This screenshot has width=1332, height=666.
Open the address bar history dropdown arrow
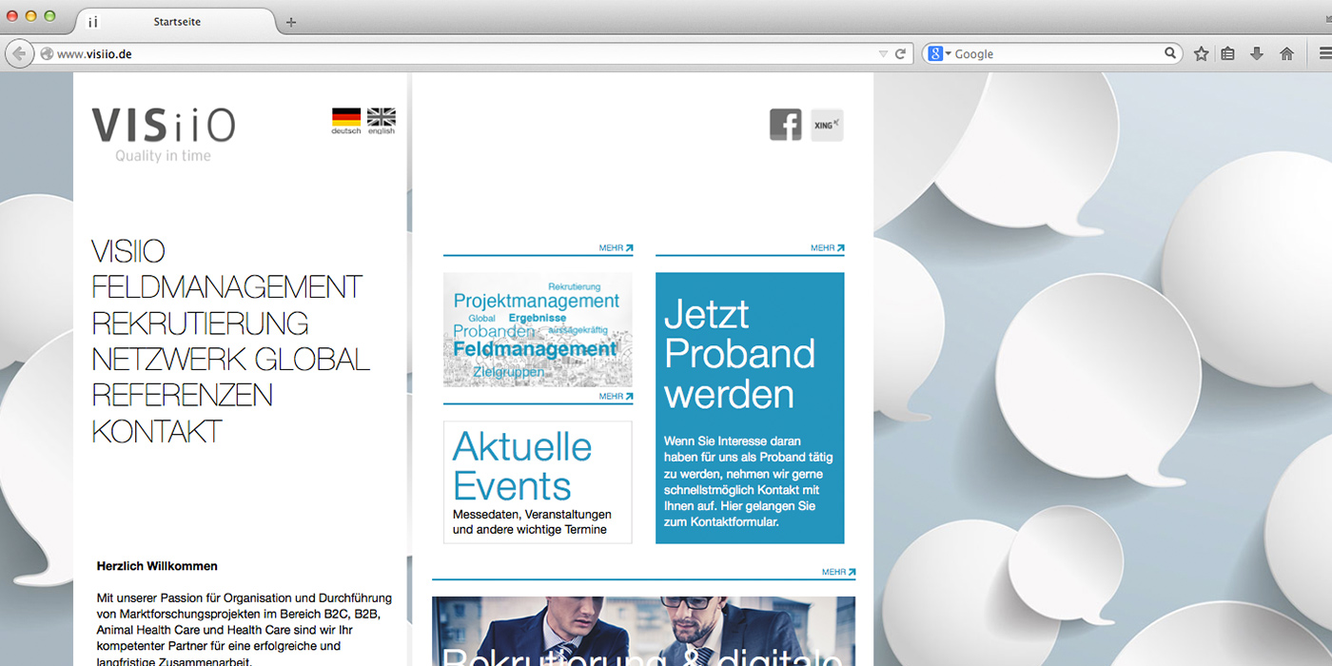[883, 54]
